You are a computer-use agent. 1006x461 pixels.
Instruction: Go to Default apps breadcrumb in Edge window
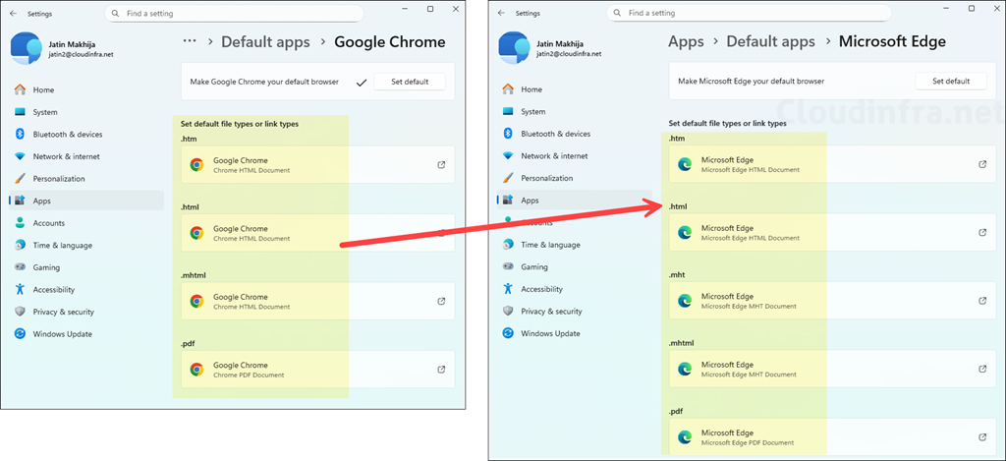point(770,41)
